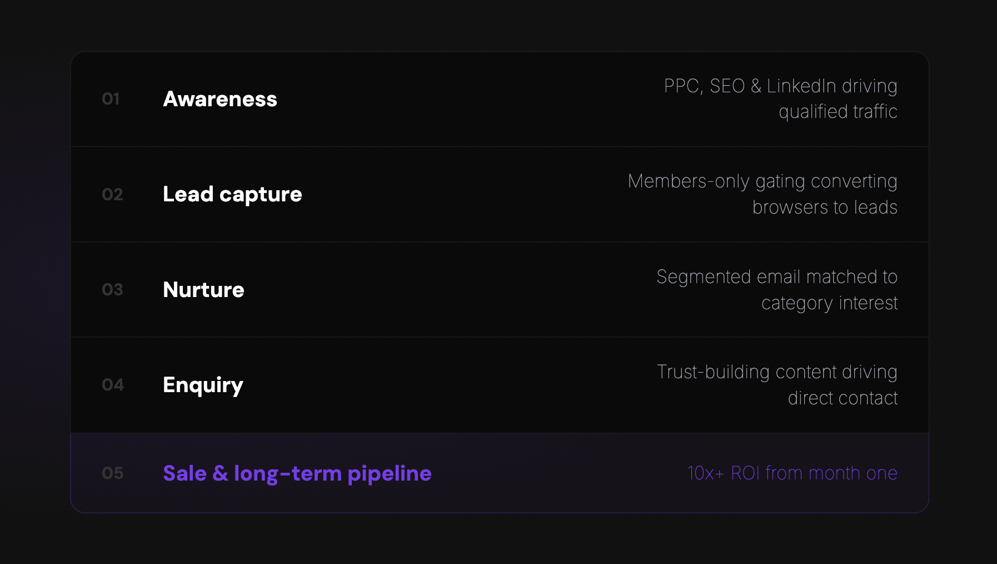Click the Segmented email description text

pyautogui.click(x=777, y=290)
